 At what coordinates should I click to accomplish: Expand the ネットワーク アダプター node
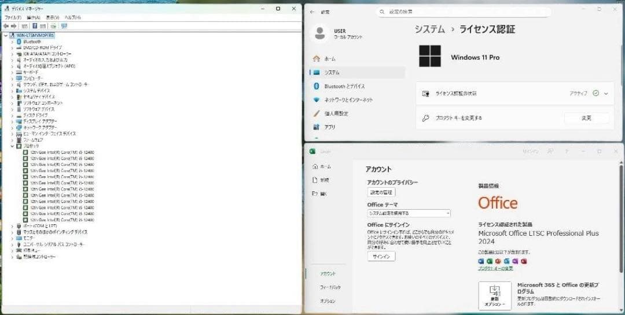pos(12,127)
